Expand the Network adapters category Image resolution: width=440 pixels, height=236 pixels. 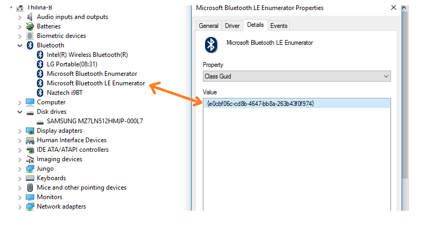(x=20, y=206)
